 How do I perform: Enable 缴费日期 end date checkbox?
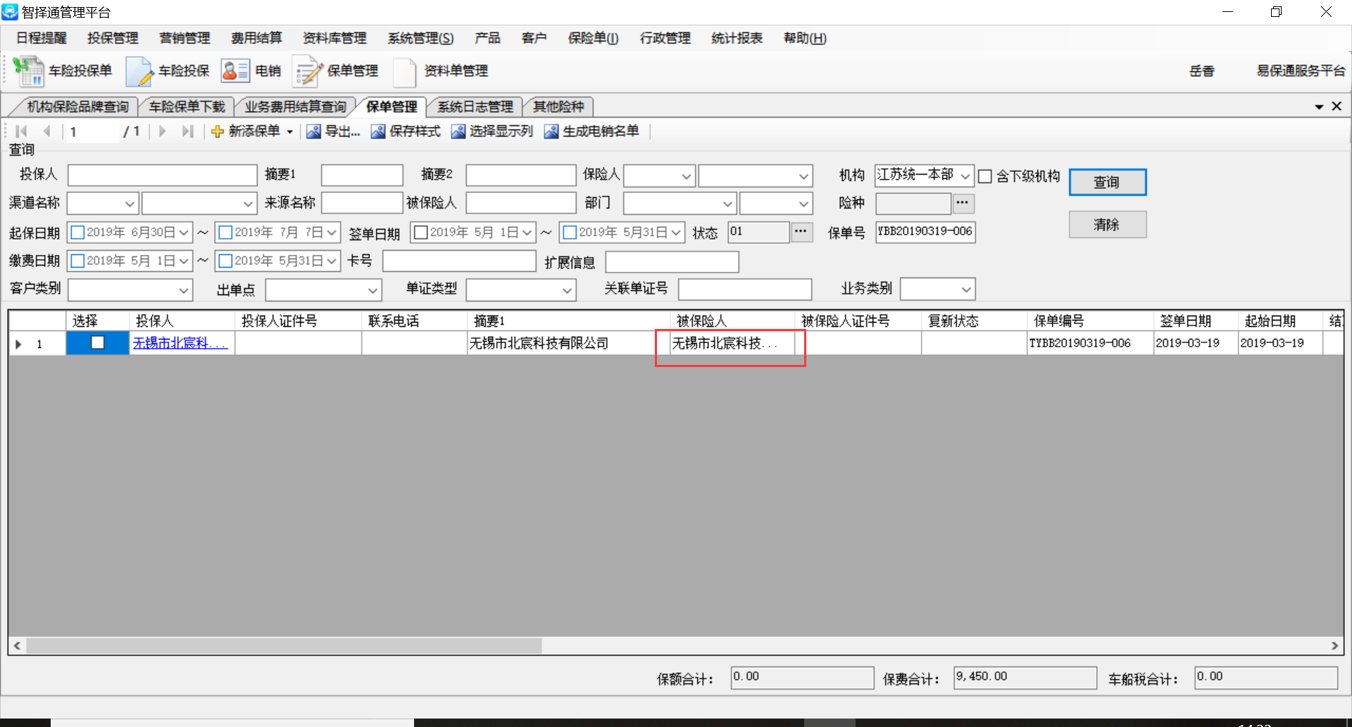point(226,261)
